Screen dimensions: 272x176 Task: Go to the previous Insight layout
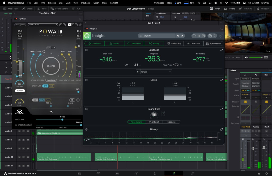tap(178, 36)
